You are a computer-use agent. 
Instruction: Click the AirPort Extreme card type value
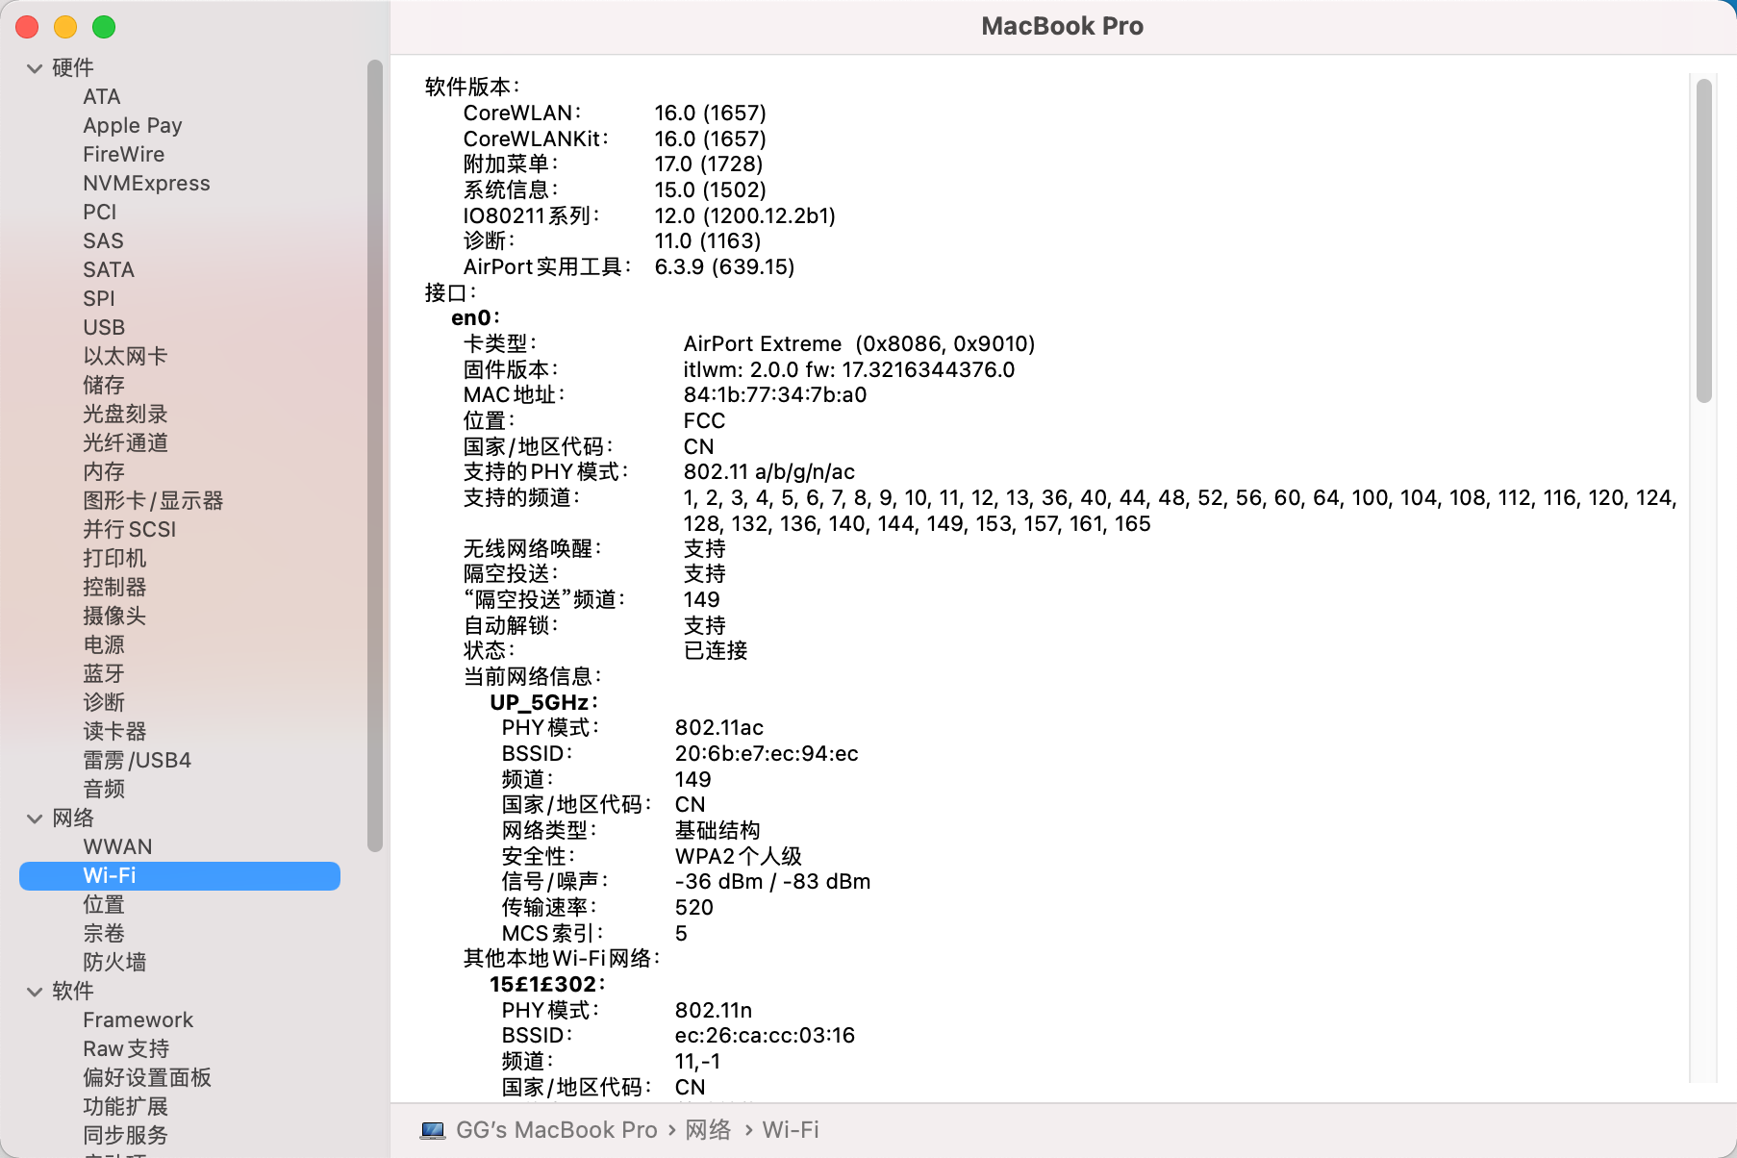tap(859, 344)
